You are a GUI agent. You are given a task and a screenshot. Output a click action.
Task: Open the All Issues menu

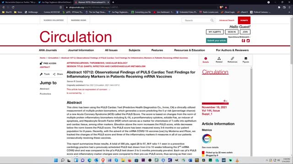click(x=111, y=50)
